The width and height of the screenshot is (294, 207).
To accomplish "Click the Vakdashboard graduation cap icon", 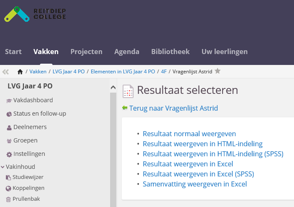I will click(x=9, y=101).
